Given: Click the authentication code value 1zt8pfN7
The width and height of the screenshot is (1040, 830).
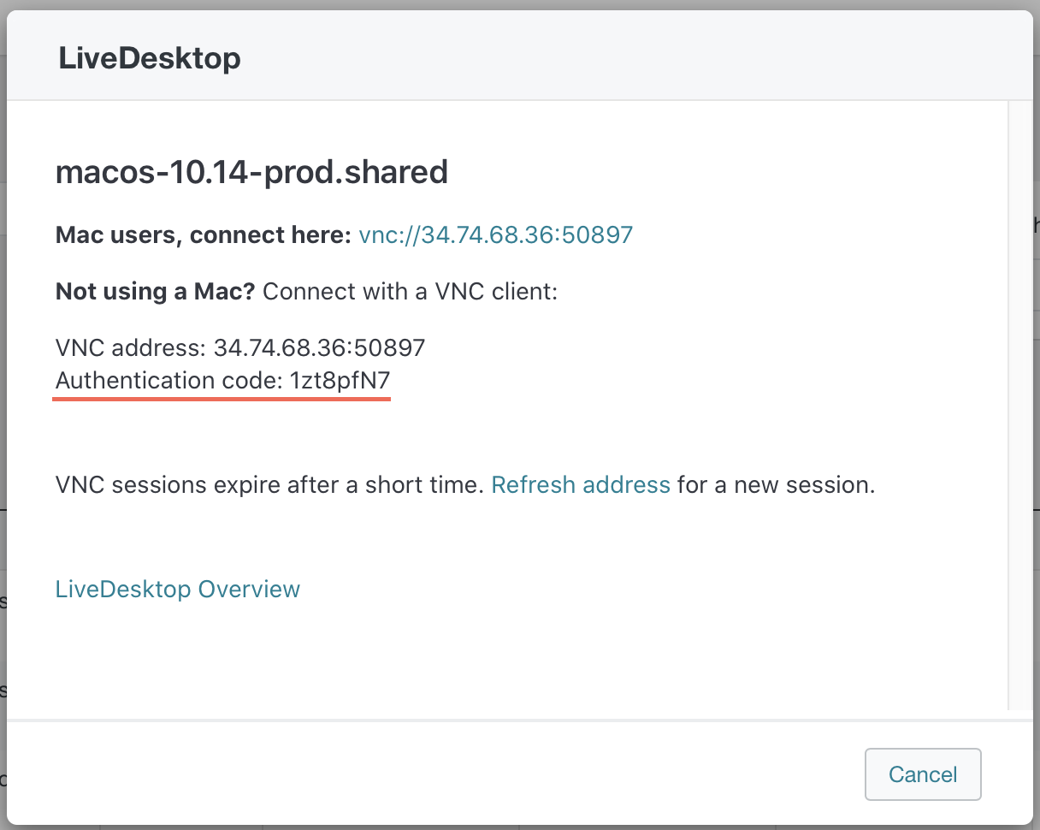Looking at the screenshot, I should [340, 380].
